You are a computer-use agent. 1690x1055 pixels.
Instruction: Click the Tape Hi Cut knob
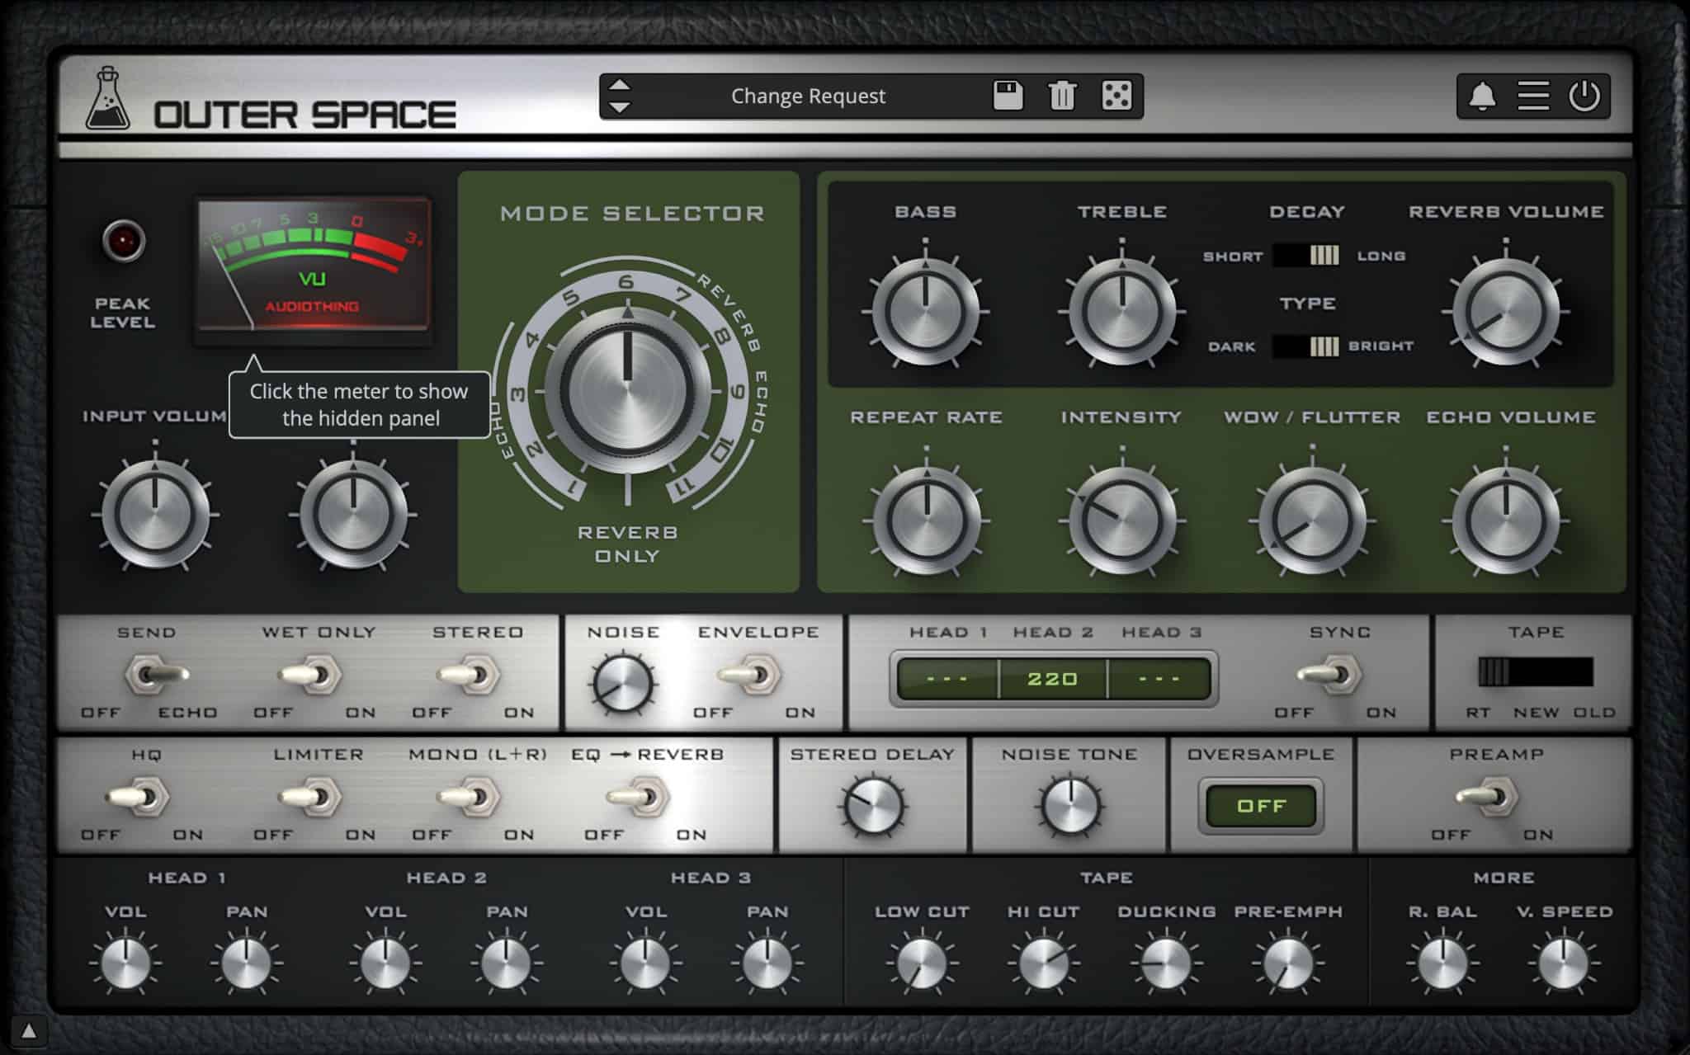point(1044,962)
